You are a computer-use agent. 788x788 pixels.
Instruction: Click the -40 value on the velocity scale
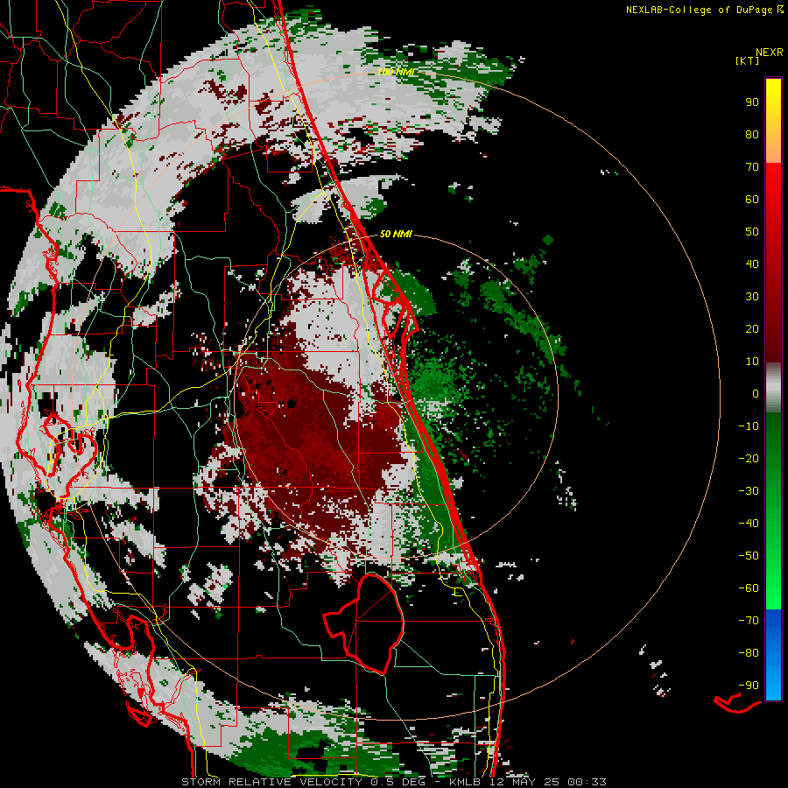coord(749,524)
